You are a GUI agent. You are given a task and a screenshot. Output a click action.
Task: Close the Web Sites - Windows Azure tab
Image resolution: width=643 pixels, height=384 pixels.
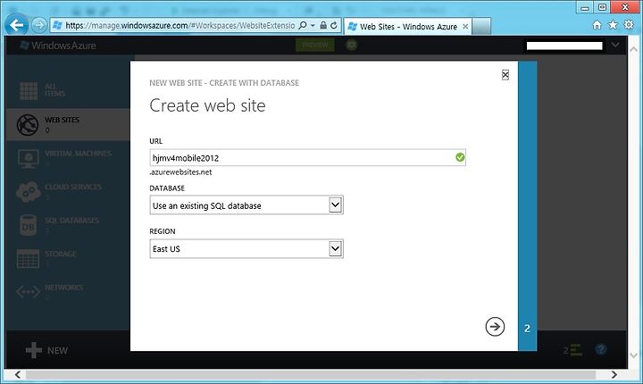(465, 26)
